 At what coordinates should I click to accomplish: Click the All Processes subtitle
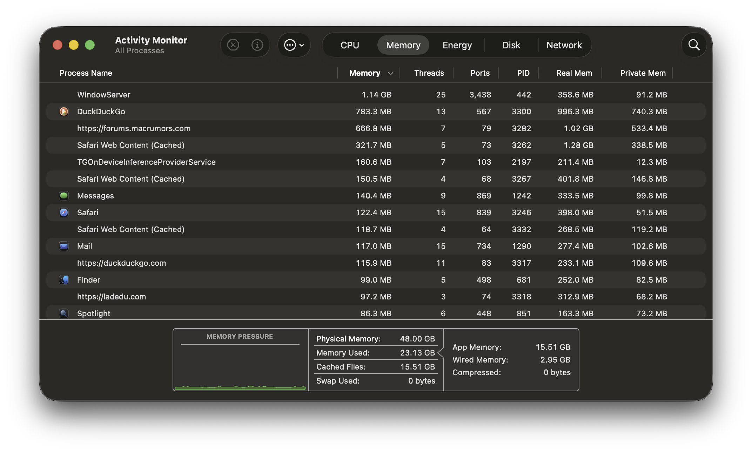tap(140, 50)
